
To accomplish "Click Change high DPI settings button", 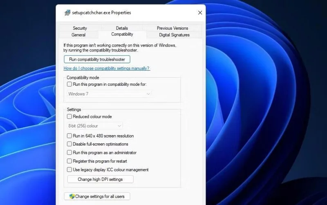I will tap(100, 179).
